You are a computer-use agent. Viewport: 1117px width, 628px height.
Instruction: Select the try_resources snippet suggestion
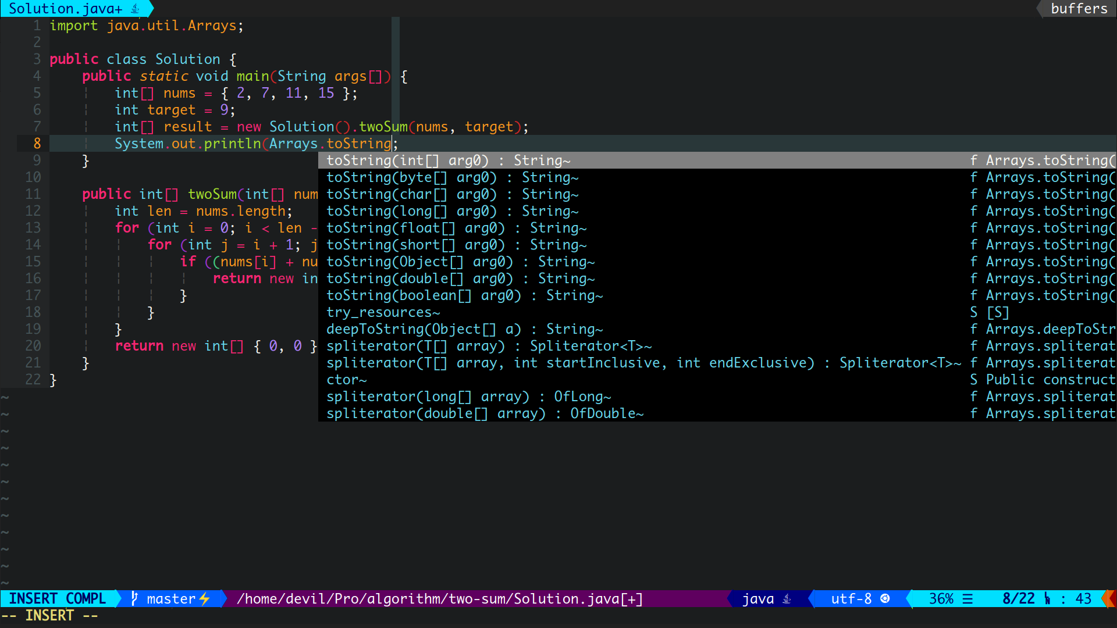click(383, 312)
